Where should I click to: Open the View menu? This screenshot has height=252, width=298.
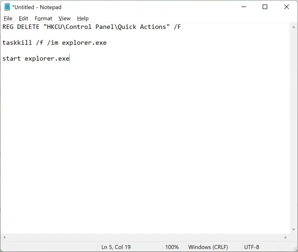point(65,18)
